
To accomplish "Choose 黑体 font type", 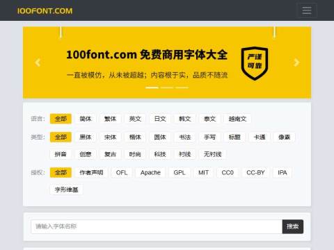I will pyautogui.click(x=86, y=137).
